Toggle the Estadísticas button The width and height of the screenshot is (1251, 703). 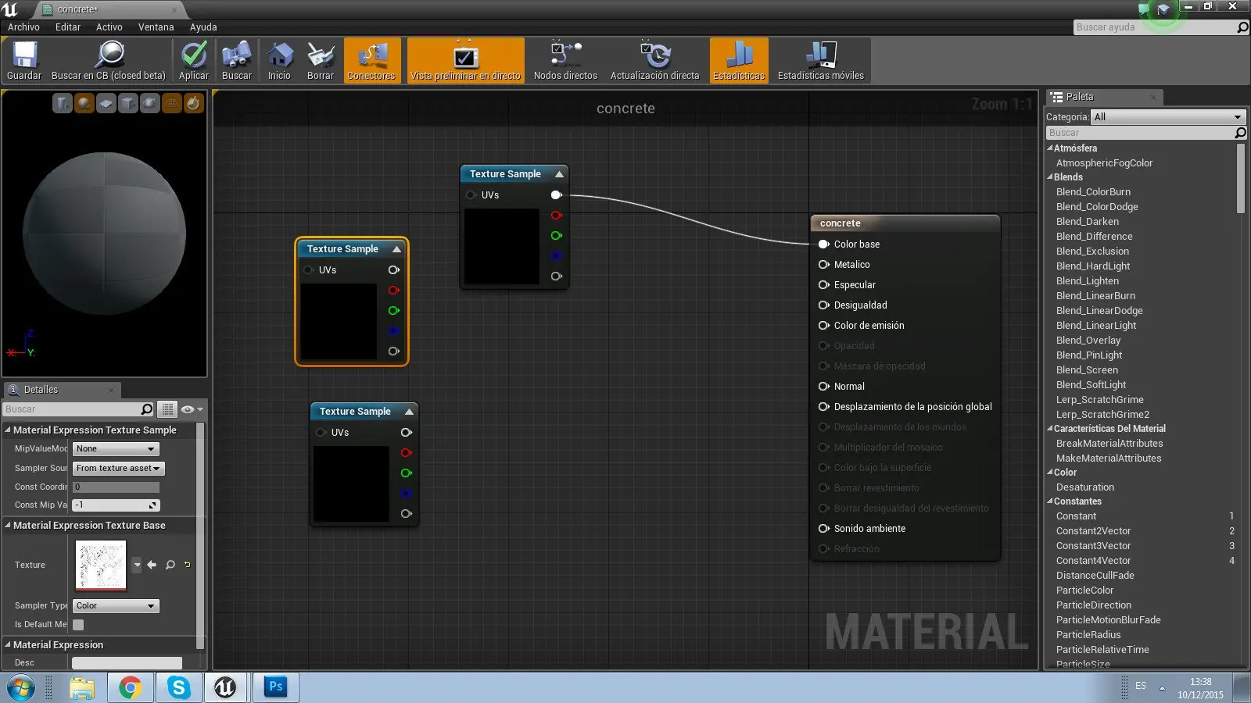[739, 61]
